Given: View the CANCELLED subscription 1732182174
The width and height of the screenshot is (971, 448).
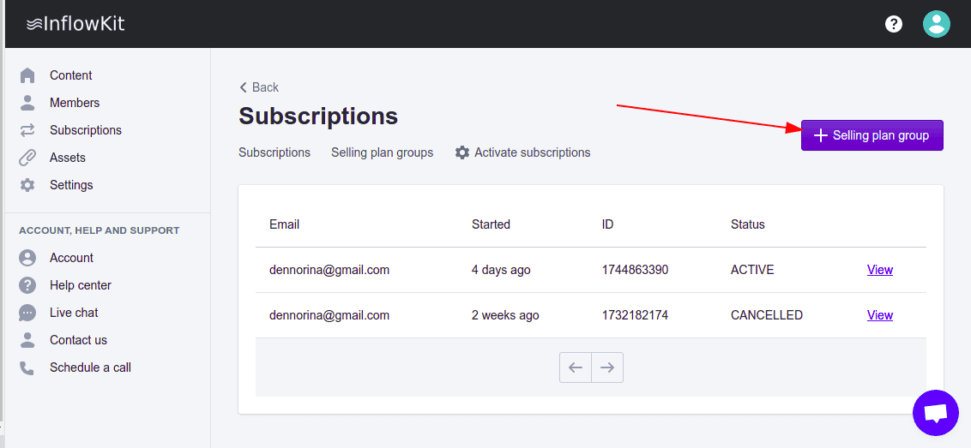Looking at the screenshot, I should click(879, 315).
